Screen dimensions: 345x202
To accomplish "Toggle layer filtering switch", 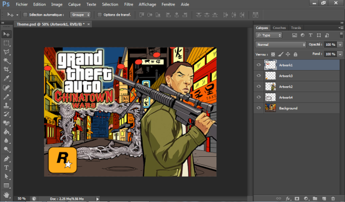I will (341, 35).
